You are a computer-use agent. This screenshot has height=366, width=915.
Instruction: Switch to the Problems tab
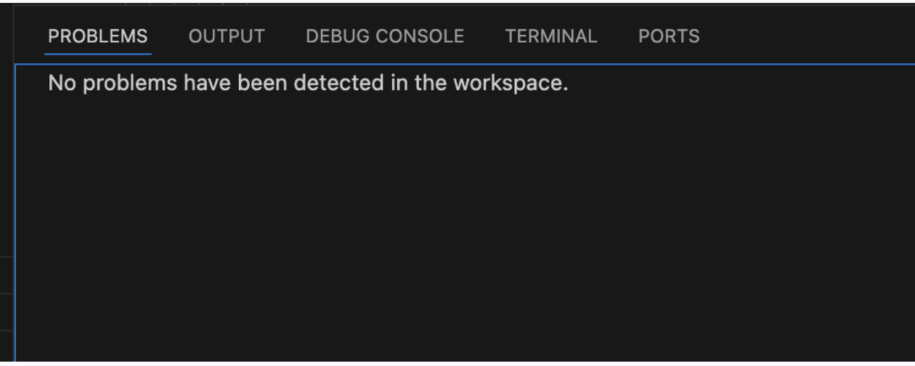(x=98, y=36)
